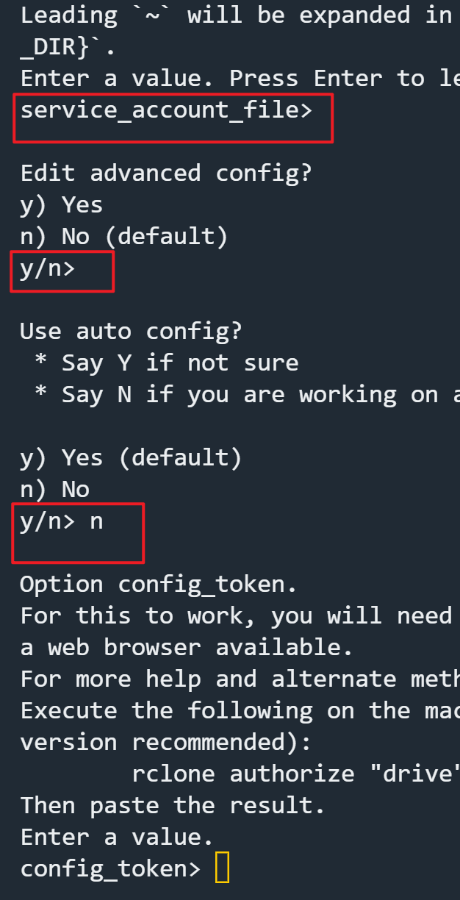Click the 'Use auto config?' question
Screen dimensions: 460x900
[x=131, y=332]
